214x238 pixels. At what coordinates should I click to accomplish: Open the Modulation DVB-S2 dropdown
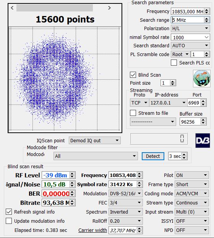(125, 193)
